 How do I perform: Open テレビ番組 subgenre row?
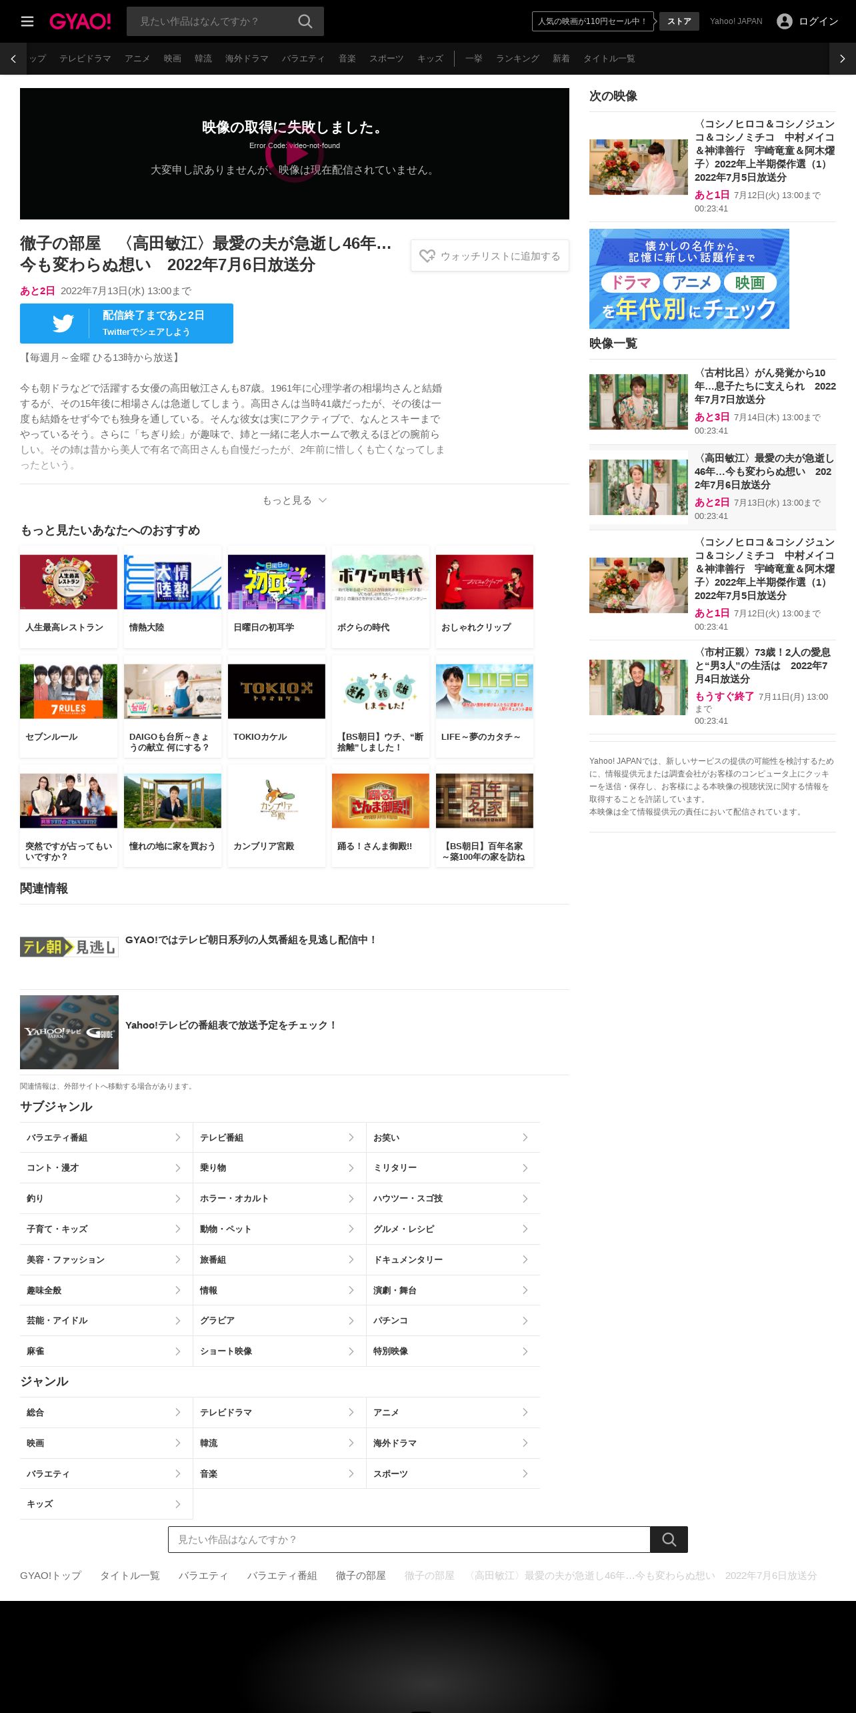point(279,1137)
